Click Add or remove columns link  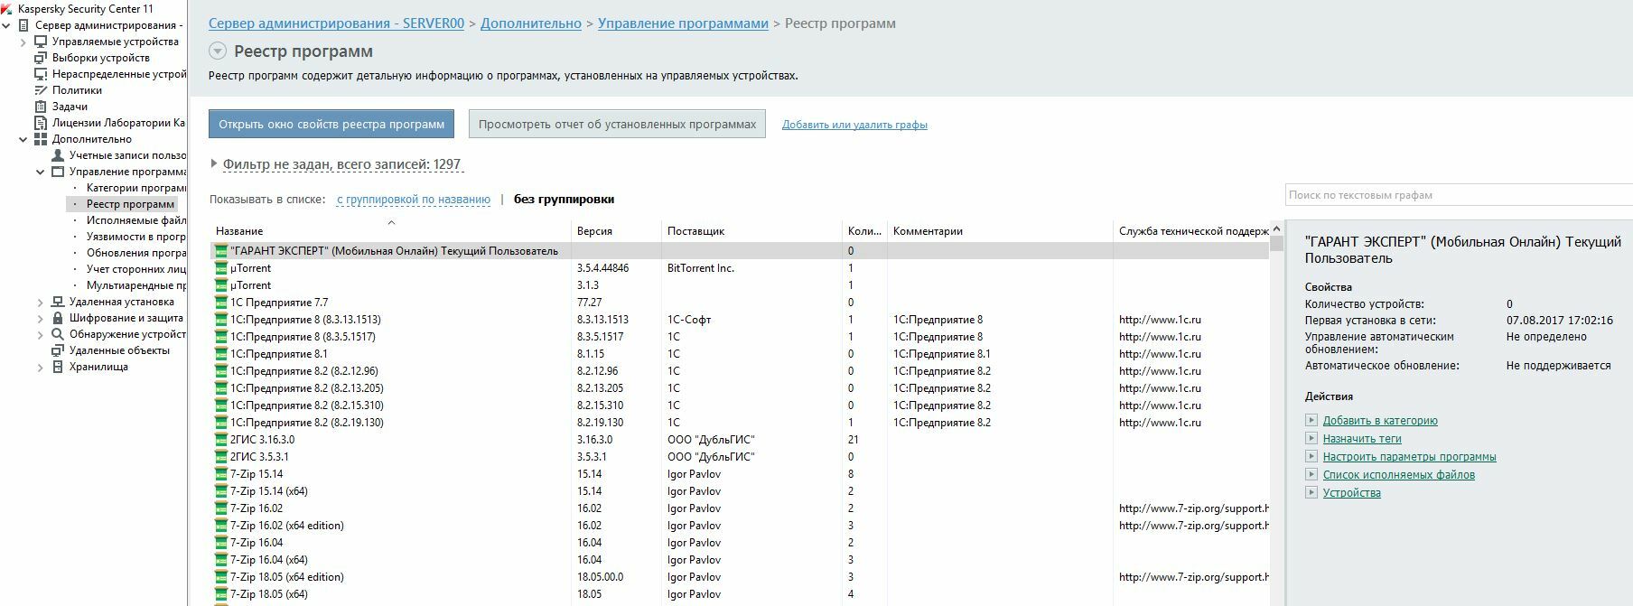tap(854, 125)
